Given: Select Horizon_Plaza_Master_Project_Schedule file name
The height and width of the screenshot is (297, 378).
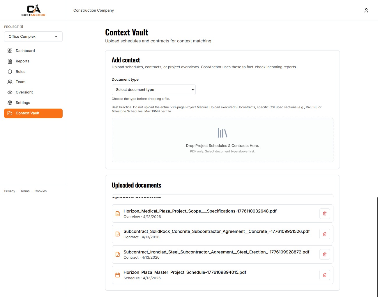Looking at the screenshot, I should (x=185, y=272).
